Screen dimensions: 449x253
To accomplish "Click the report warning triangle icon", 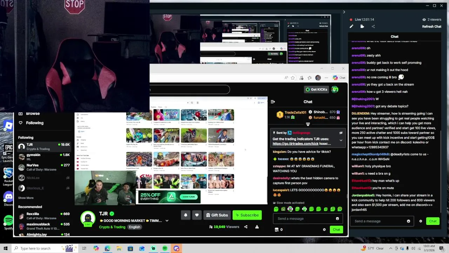I will pos(257,227).
